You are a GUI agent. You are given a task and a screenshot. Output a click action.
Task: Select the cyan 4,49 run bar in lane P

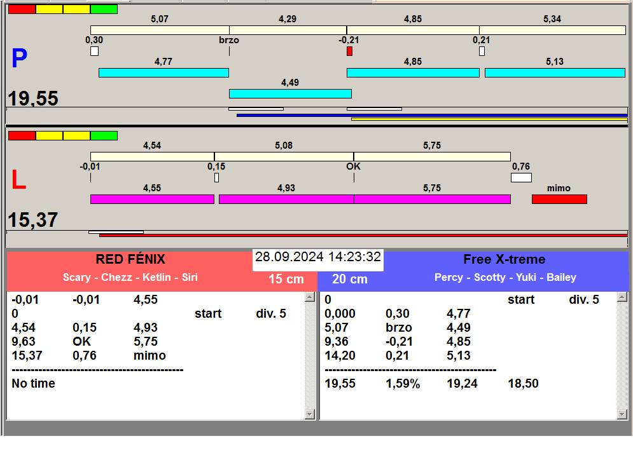pyautogui.click(x=290, y=93)
